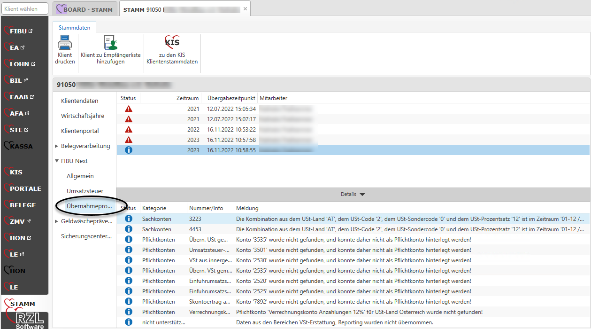
Task: Open the BELEGE module in sidebar
Action: (22, 205)
